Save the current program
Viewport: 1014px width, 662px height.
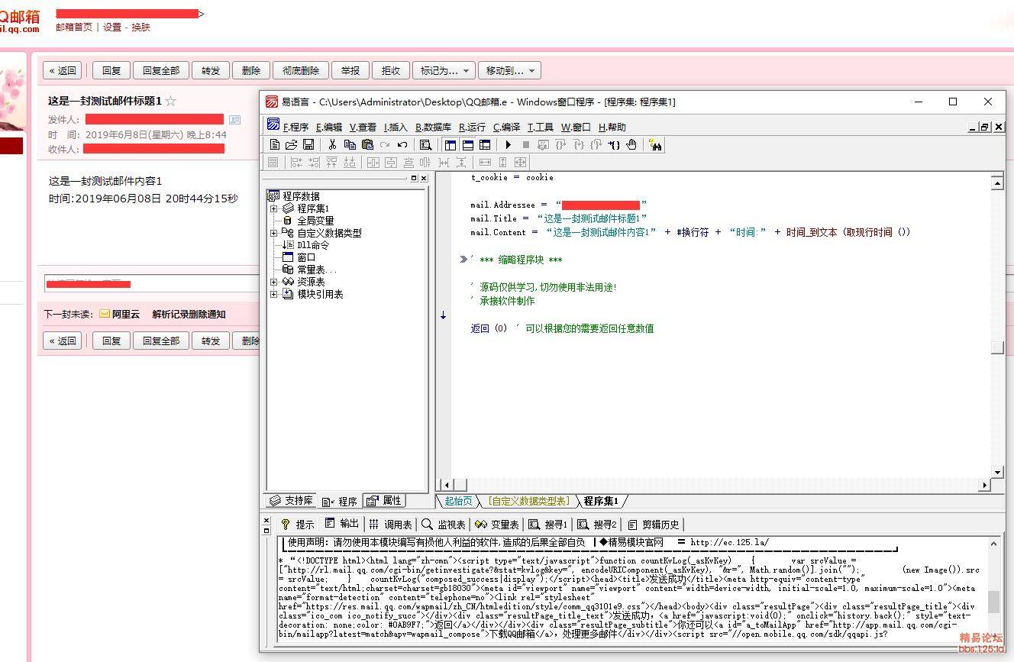tap(308, 144)
